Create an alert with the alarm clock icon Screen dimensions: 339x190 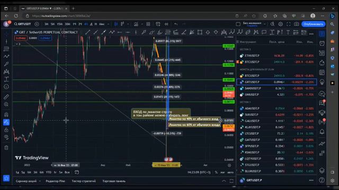(158, 24)
